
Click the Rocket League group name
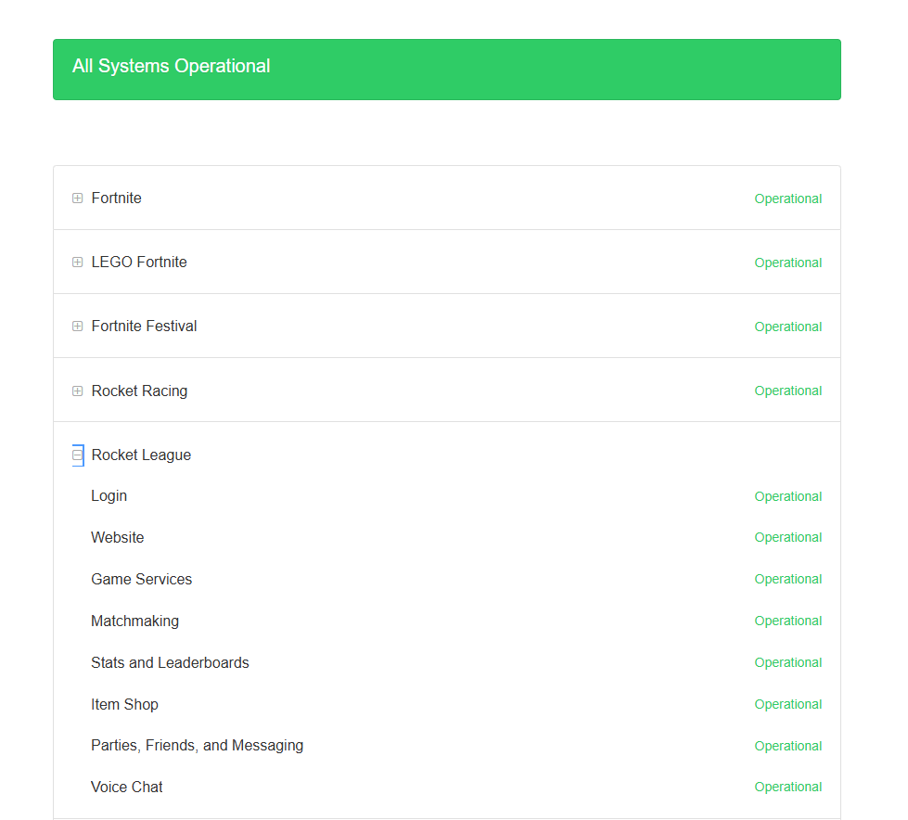click(141, 455)
